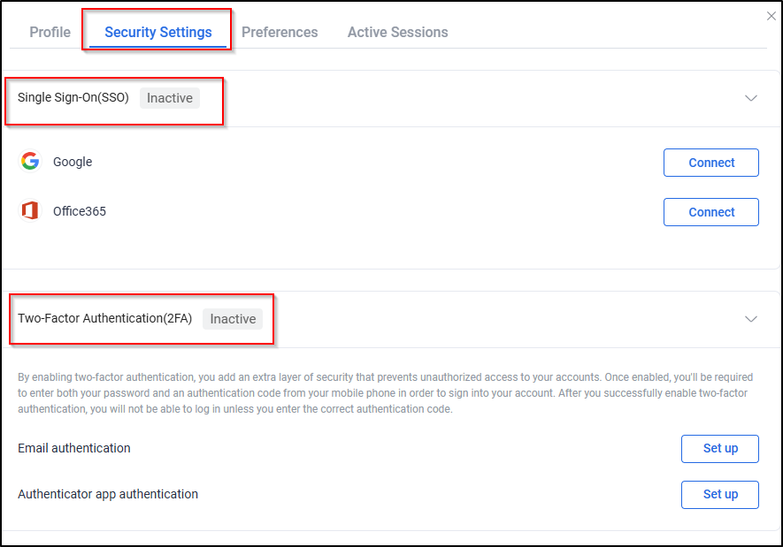Set up Authenticator app authentication
The width and height of the screenshot is (783, 547).
tap(720, 494)
